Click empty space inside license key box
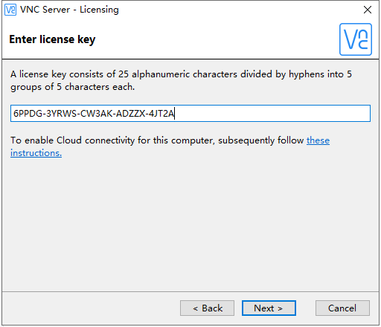 (273, 114)
